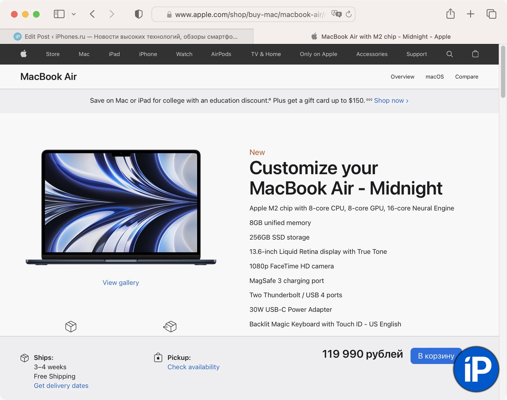Show the tab overview icon
507x400 pixels.
tap(491, 14)
